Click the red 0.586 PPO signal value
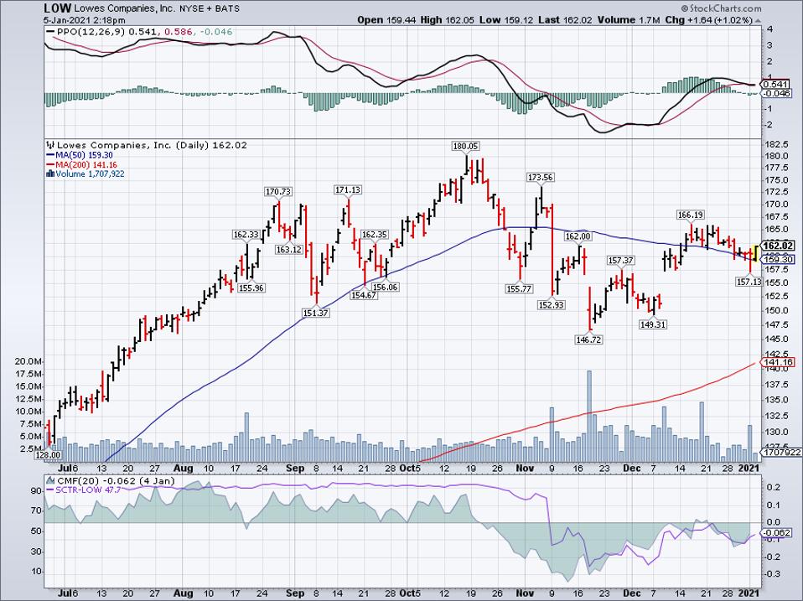This screenshot has width=803, height=601. (179, 32)
